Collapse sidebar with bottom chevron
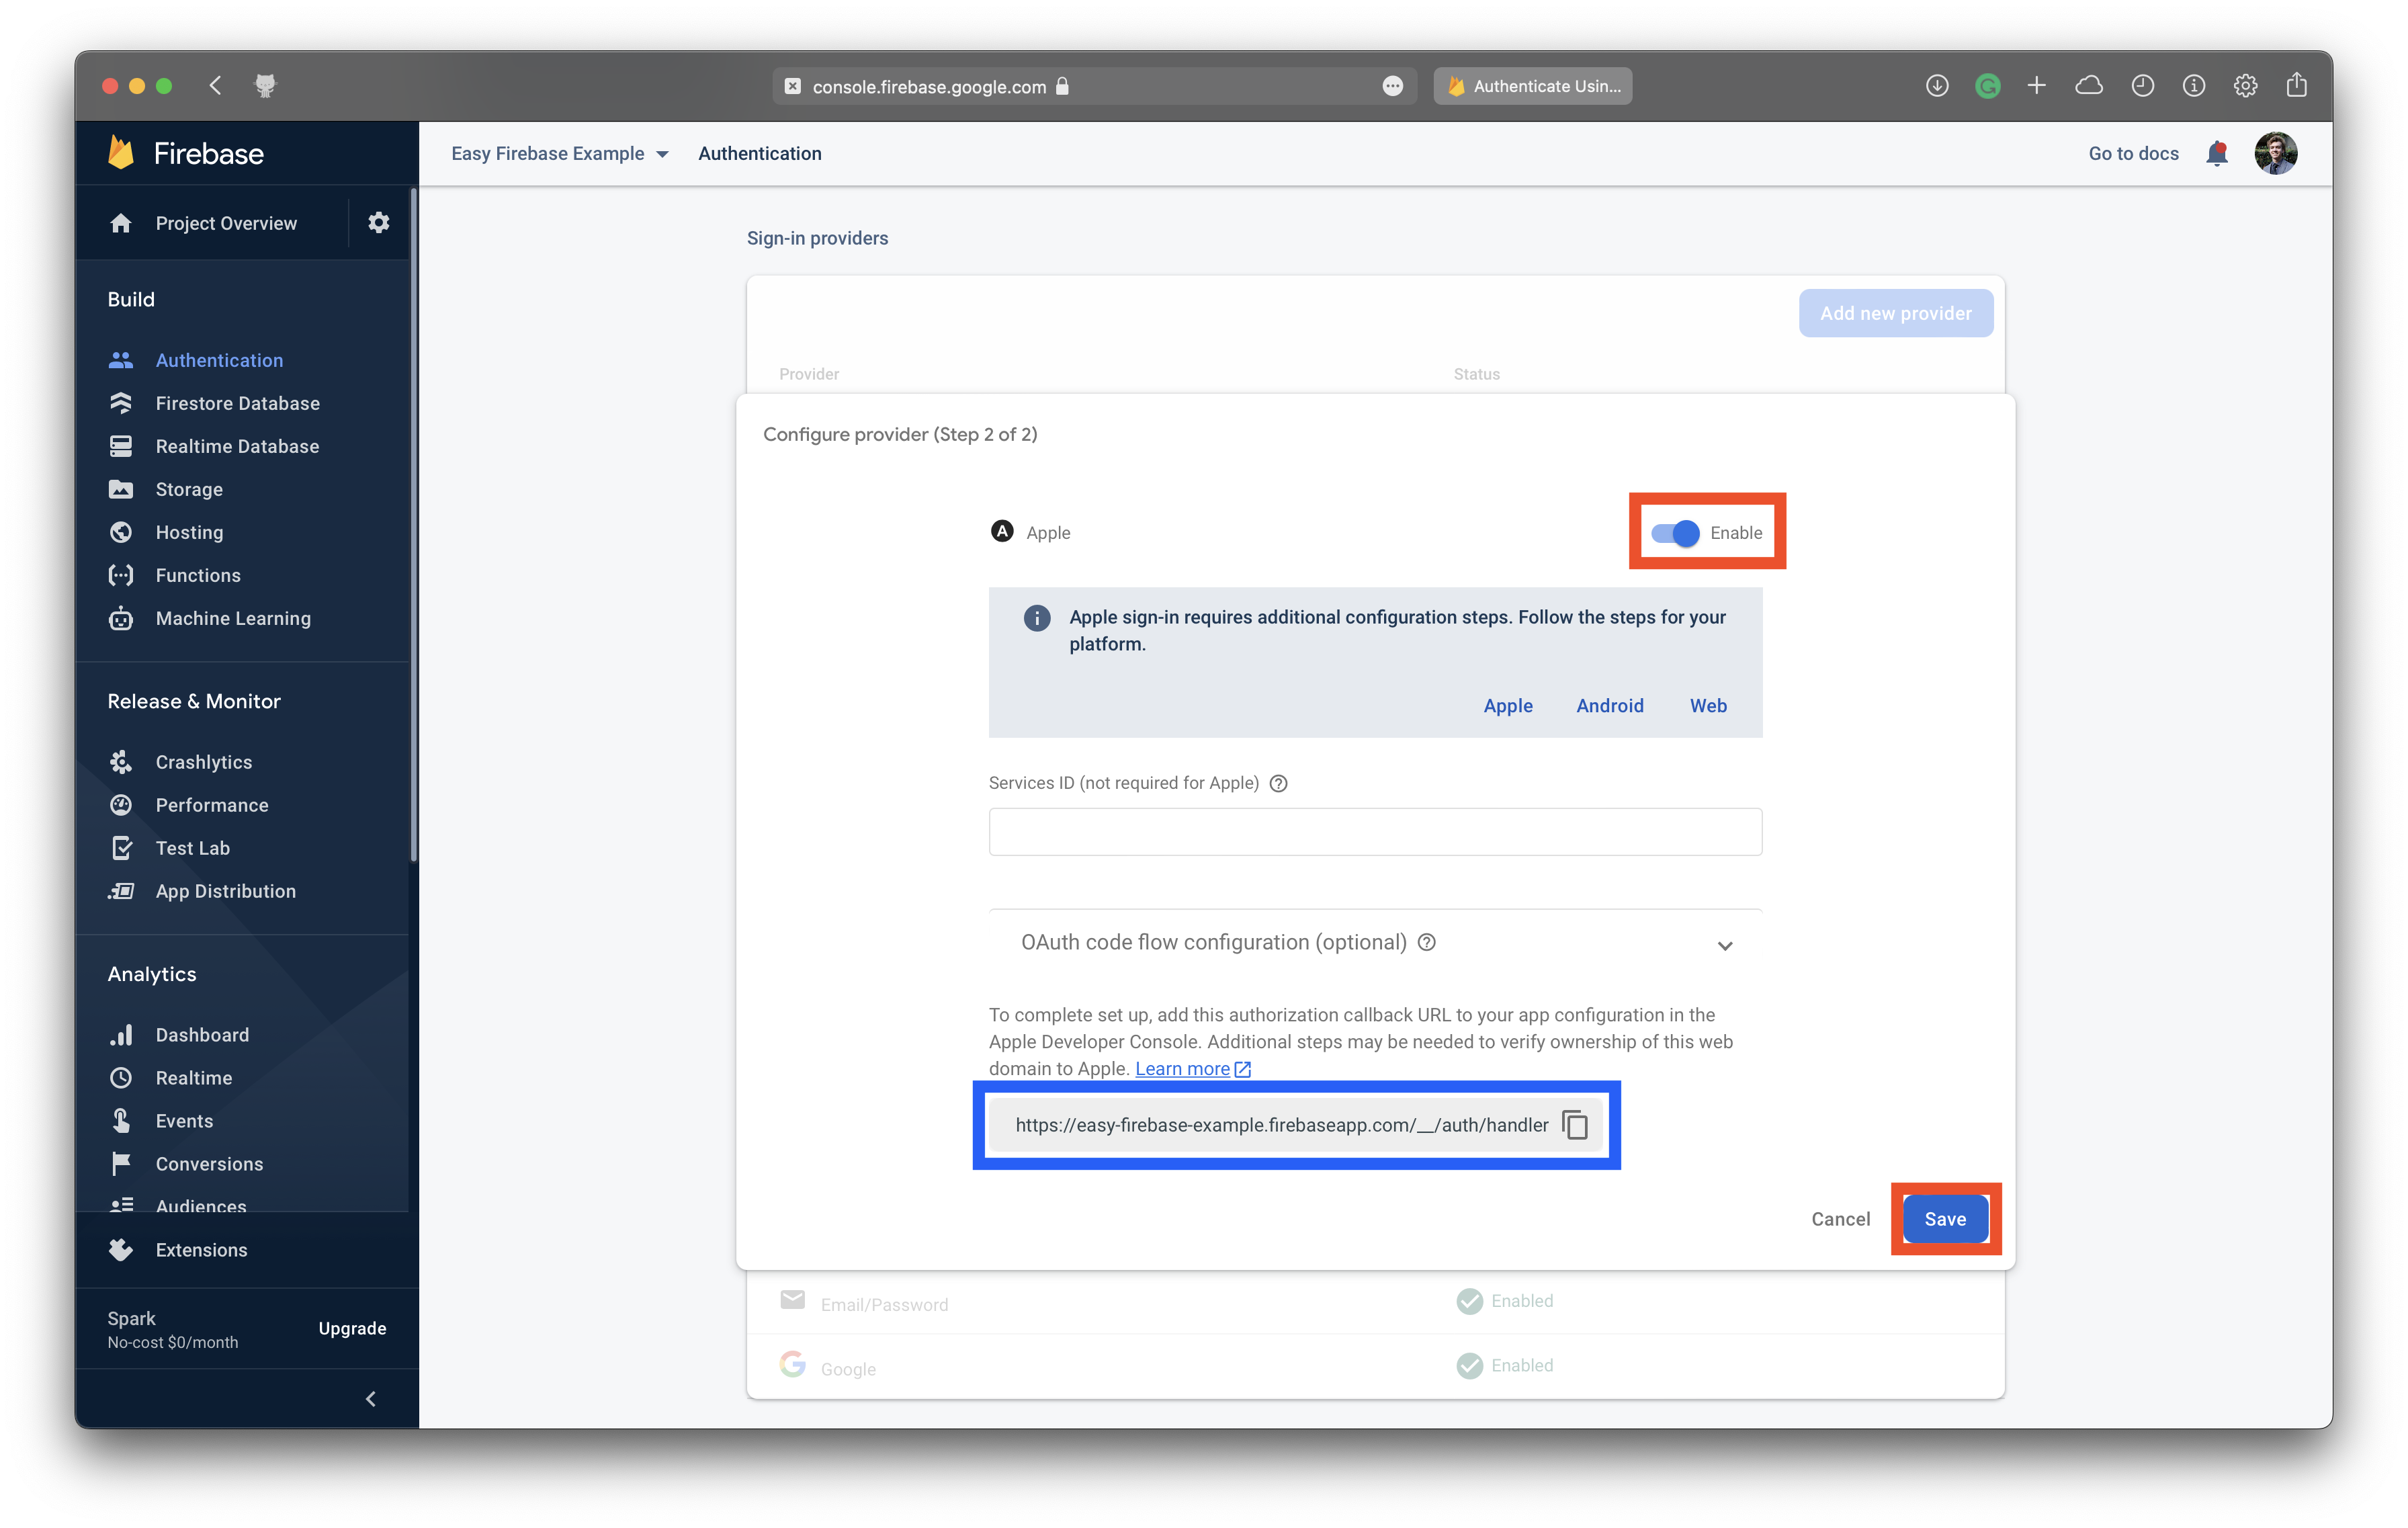 [x=371, y=1398]
